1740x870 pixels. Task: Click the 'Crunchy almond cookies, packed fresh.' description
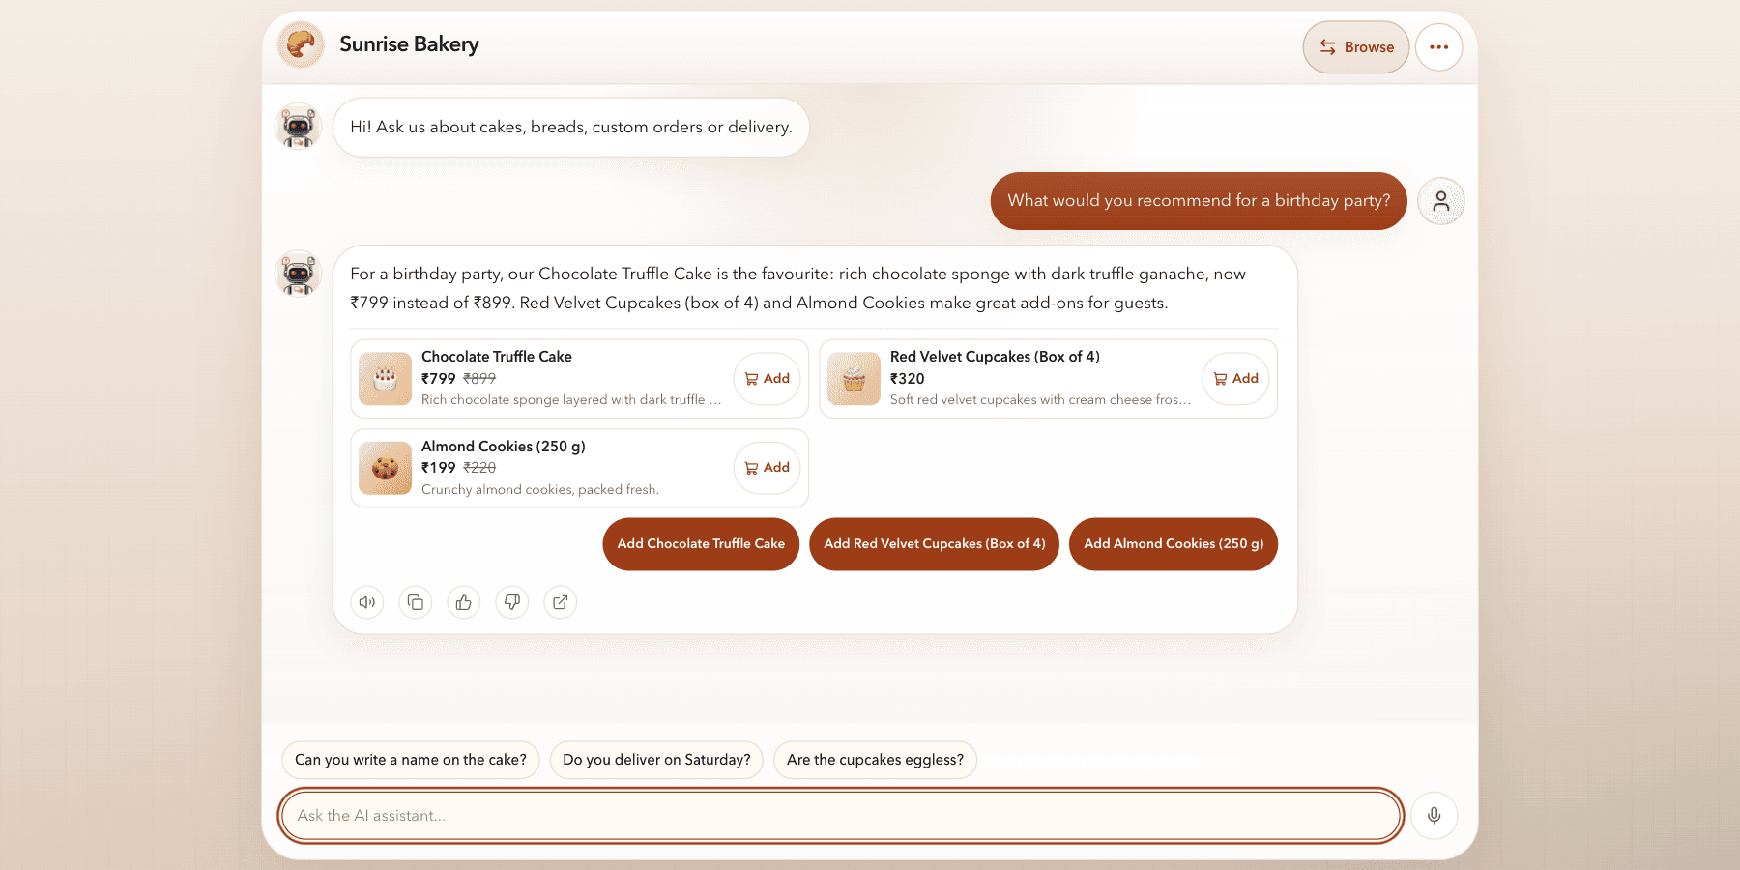pos(540,490)
